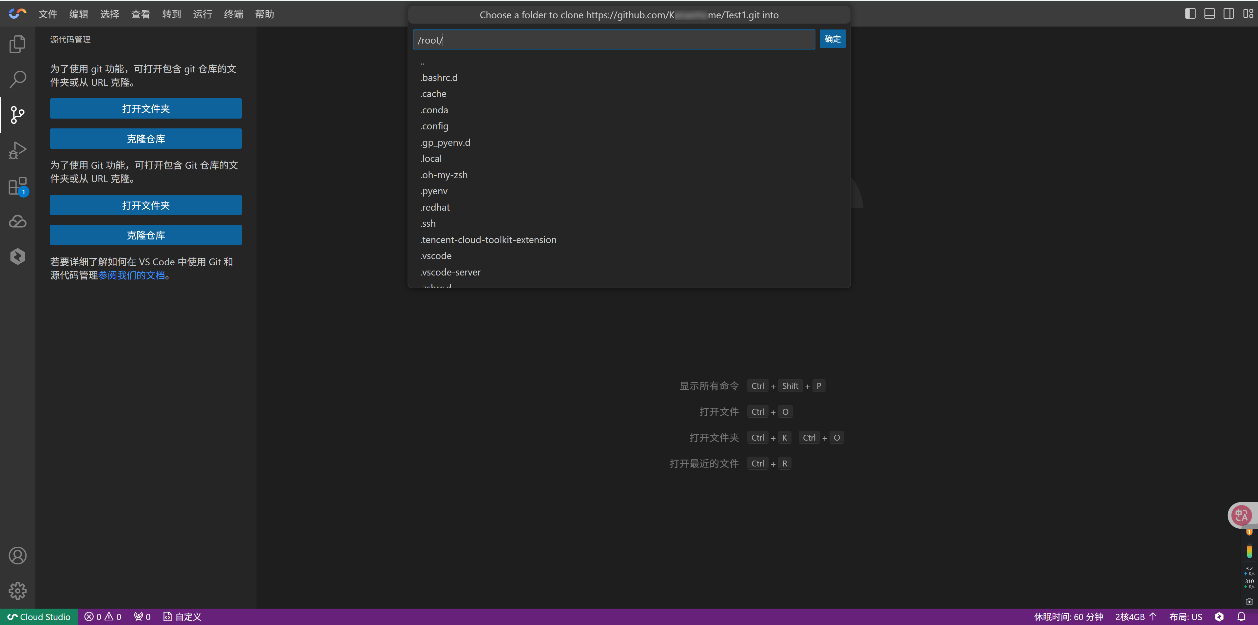1258x625 pixels.
Task: Select the .vscode-server folder entry
Action: pos(450,272)
